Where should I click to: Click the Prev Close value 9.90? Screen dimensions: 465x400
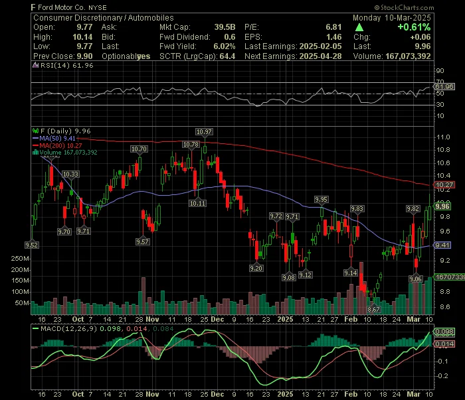84,56
